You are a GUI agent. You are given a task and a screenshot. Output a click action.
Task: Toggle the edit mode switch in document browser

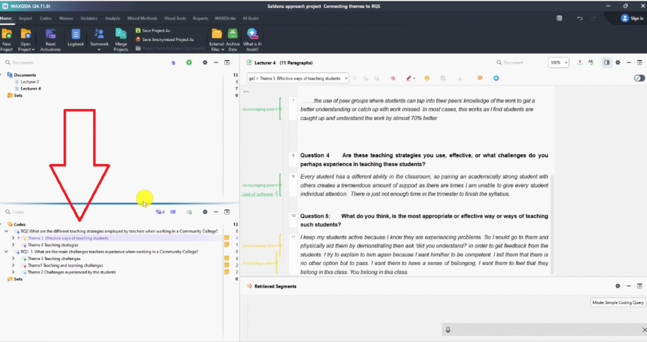click(639, 78)
